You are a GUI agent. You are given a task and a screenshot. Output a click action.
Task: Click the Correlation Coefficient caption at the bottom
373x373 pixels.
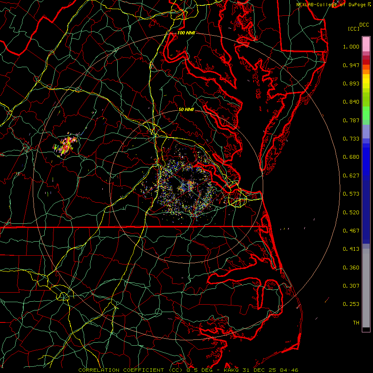(188, 370)
